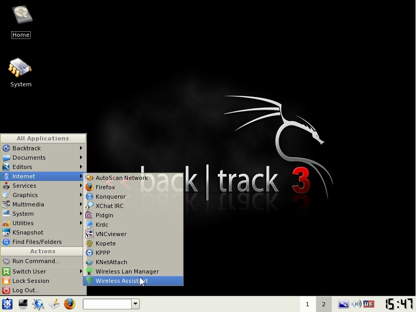416x312 pixels.
Task: Choose Run Command... from Actions
Action: (x=43, y=261)
